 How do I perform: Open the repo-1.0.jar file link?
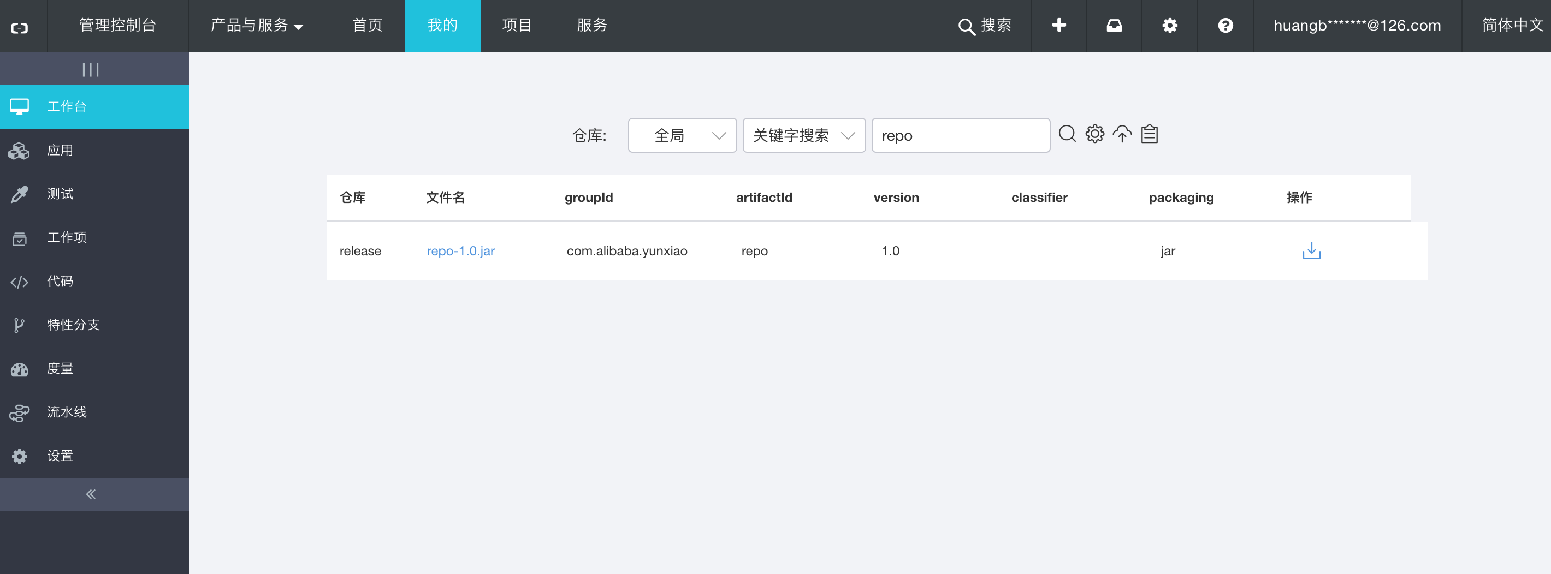click(460, 251)
